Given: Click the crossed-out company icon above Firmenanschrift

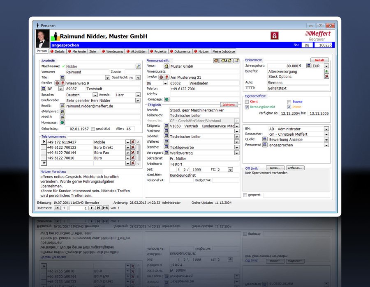Looking at the screenshot, I should pos(216,61).
